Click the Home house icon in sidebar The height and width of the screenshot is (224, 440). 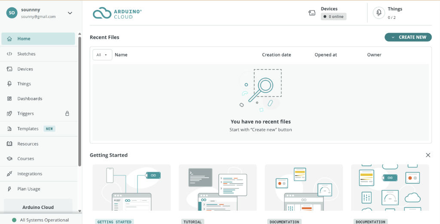(x=9, y=39)
